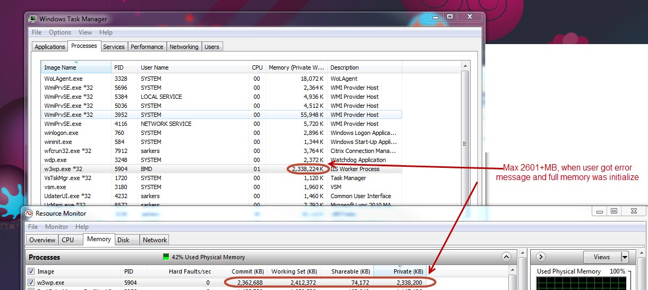This screenshot has height=290, width=648.
Task: Select the WmiPrvSE.exe row with PID 5696
Action: 221,88
